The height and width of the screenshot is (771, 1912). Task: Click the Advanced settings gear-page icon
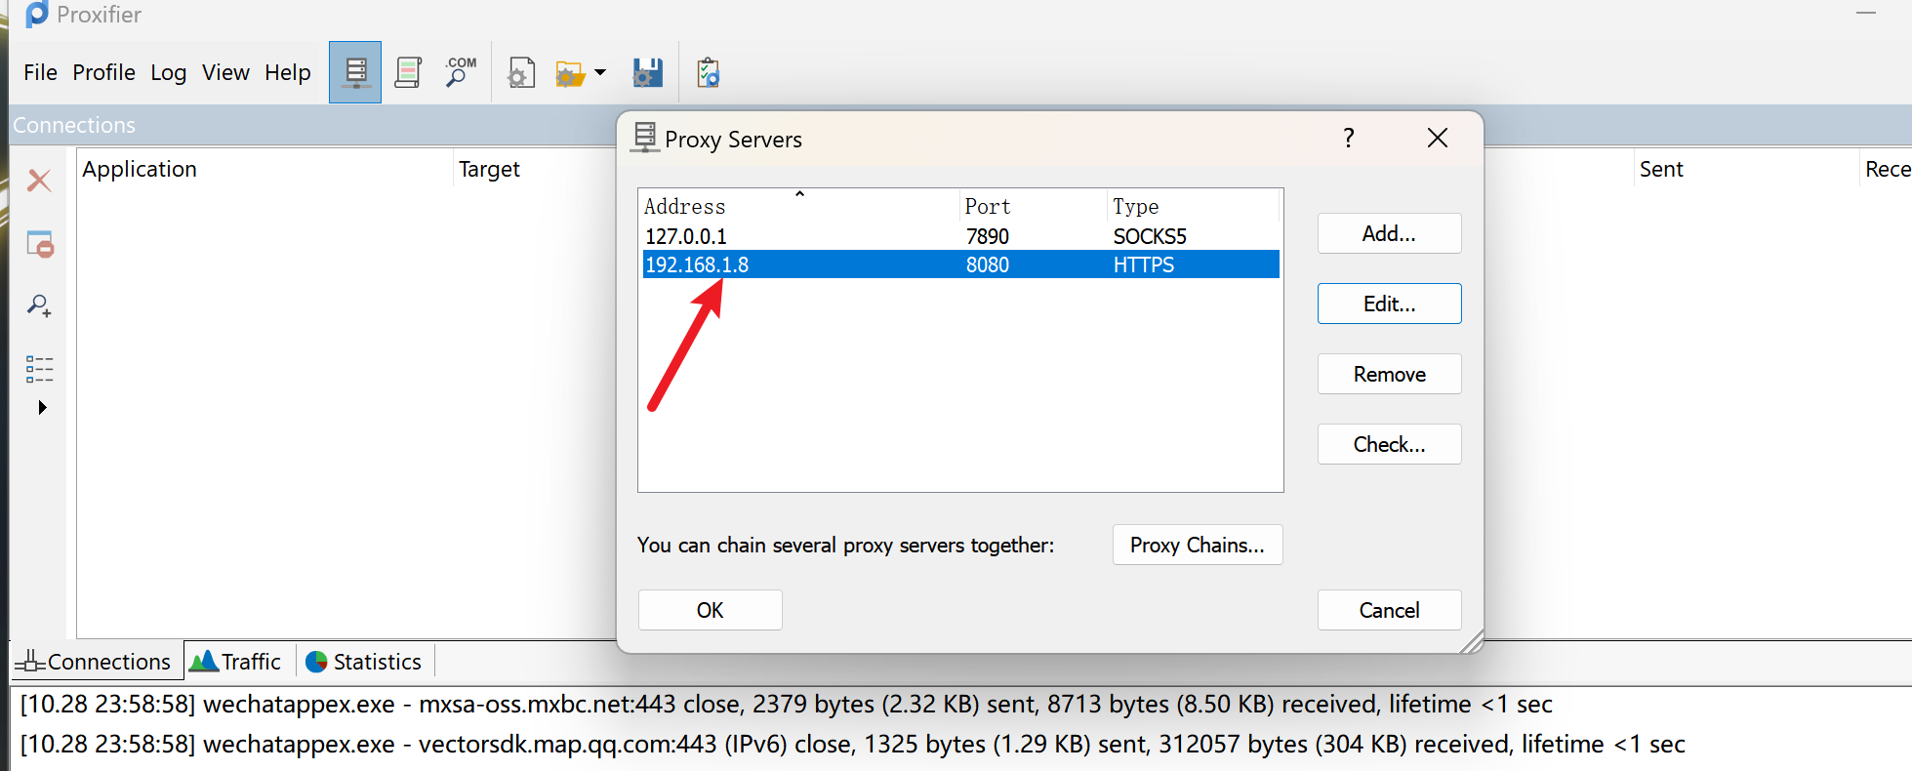click(521, 73)
